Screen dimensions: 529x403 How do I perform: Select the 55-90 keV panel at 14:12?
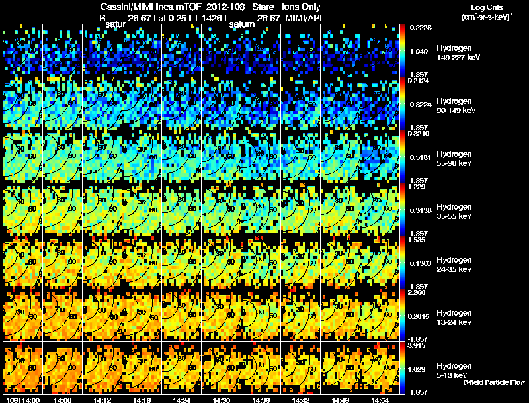click(x=102, y=156)
